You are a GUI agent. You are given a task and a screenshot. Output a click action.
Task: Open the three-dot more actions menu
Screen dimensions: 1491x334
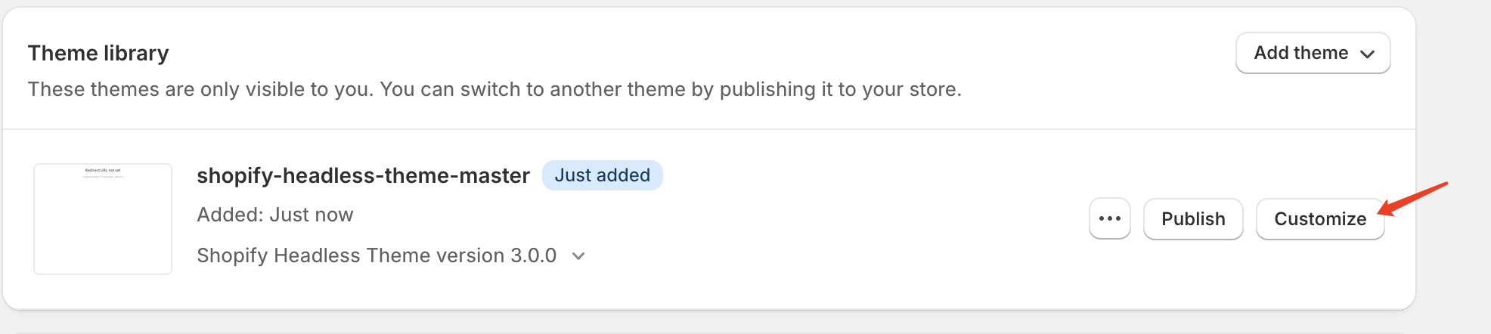(x=1109, y=218)
